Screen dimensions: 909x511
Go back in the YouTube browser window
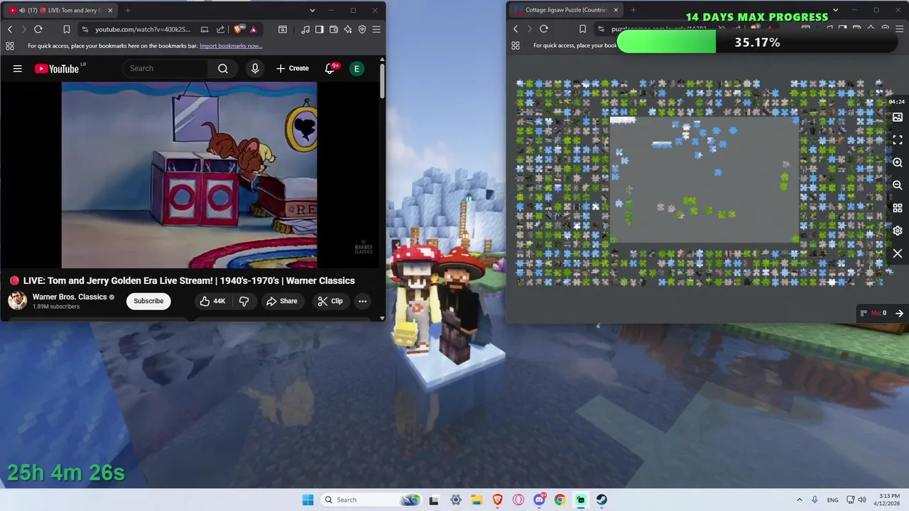tap(10, 29)
